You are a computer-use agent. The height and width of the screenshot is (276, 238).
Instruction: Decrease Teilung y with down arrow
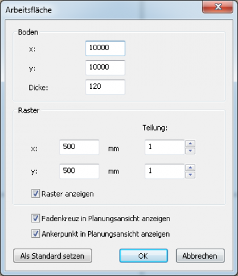[x=190, y=175]
